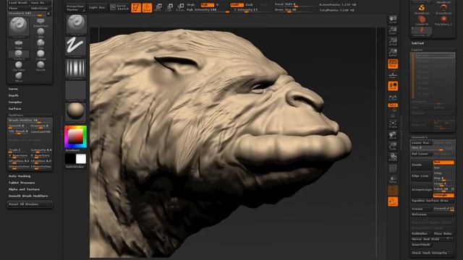Toggle the PolyF polyframe icon

[x=393, y=168]
